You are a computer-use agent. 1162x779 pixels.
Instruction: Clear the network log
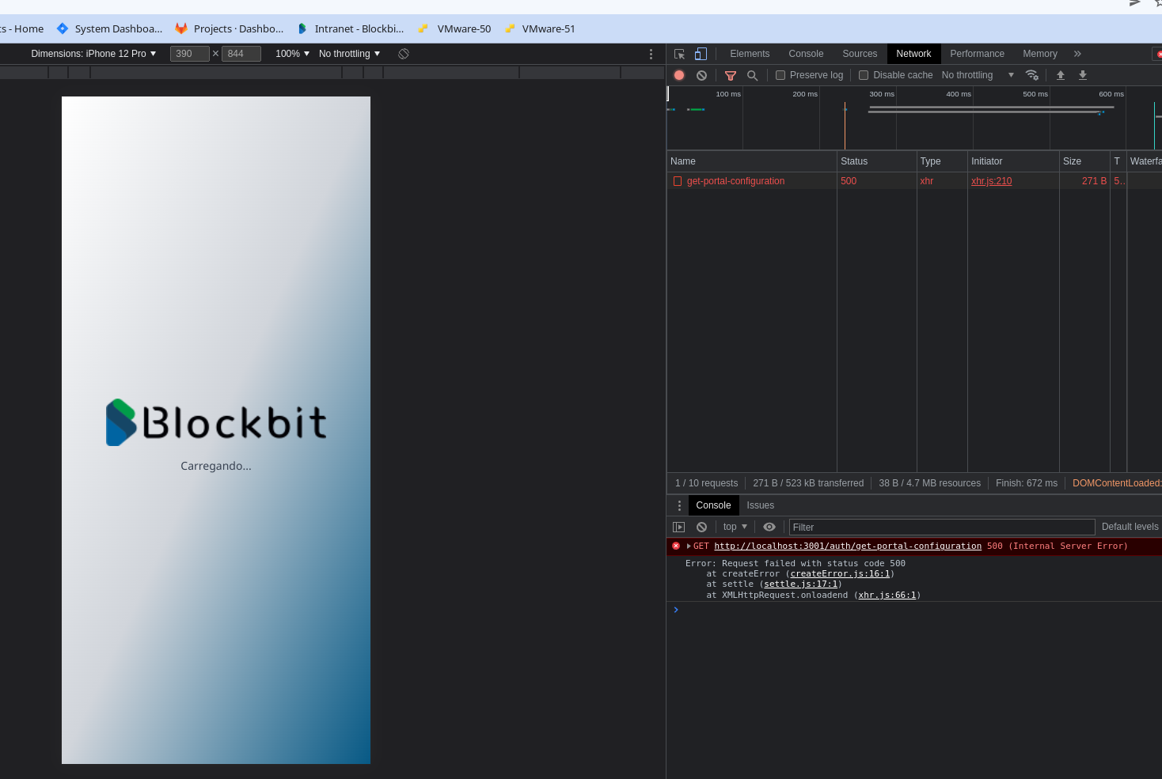click(x=701, y=75)
